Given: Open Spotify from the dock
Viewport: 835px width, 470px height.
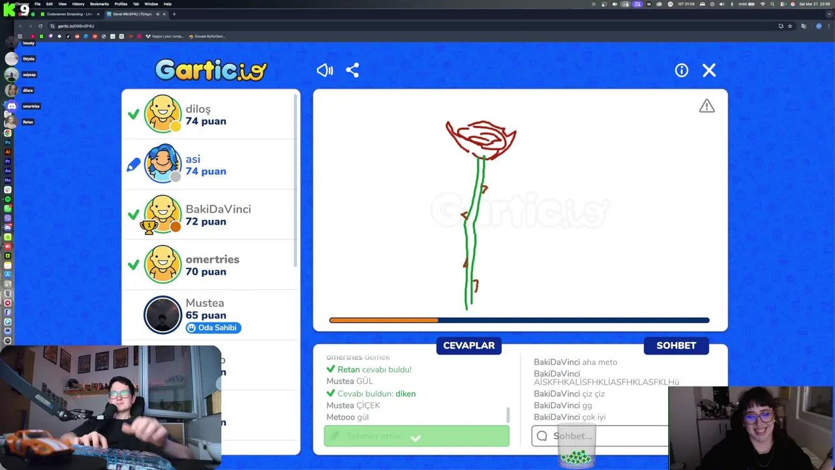Looking at the screenshot, I should point(8,198).
